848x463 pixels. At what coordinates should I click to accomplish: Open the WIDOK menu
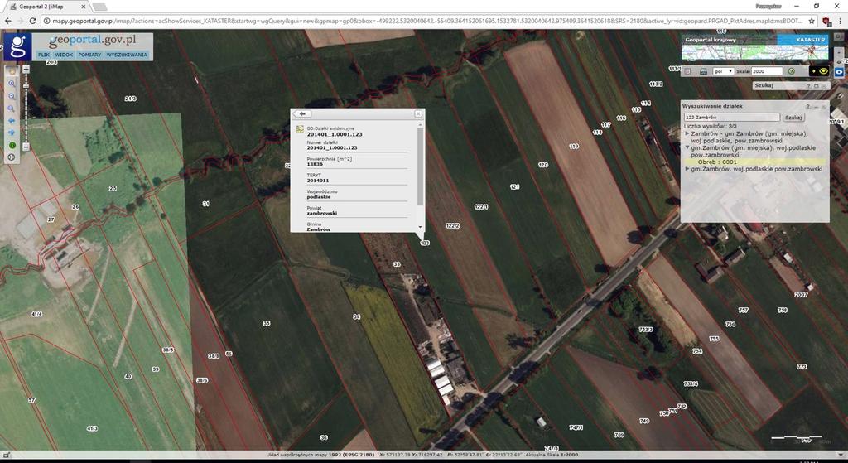click(x=64, y=55)
